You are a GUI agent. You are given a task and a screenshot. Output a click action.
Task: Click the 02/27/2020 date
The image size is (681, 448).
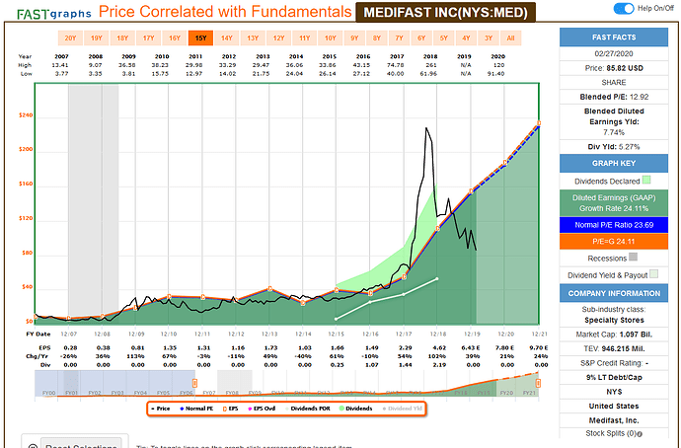coord(614,54)
